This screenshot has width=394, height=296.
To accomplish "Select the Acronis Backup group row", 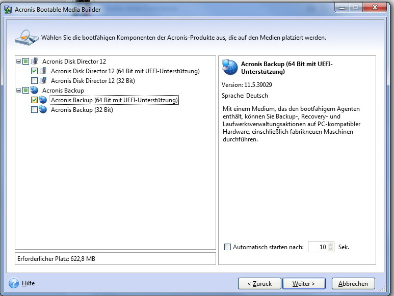I will (63, 90).
